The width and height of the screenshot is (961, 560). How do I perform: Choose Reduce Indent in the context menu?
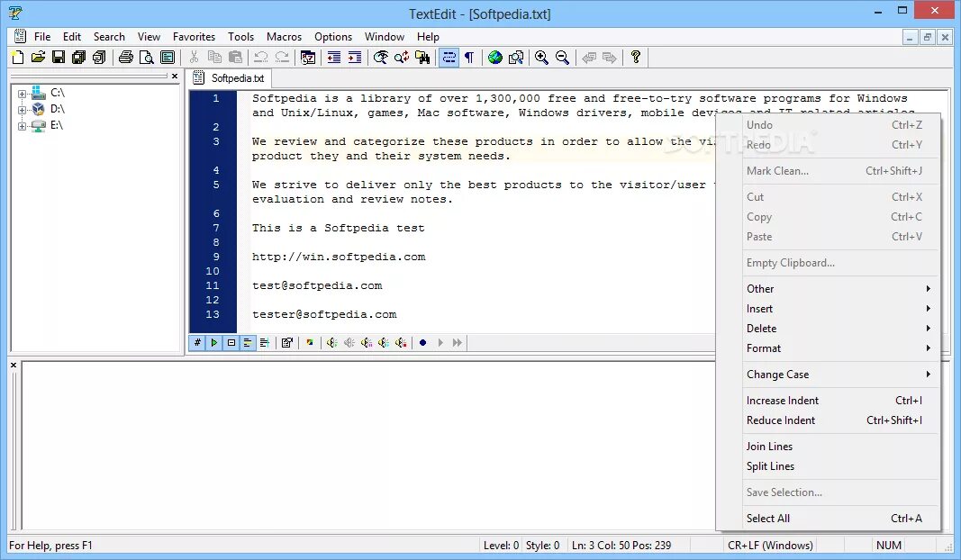coord(839,420)
